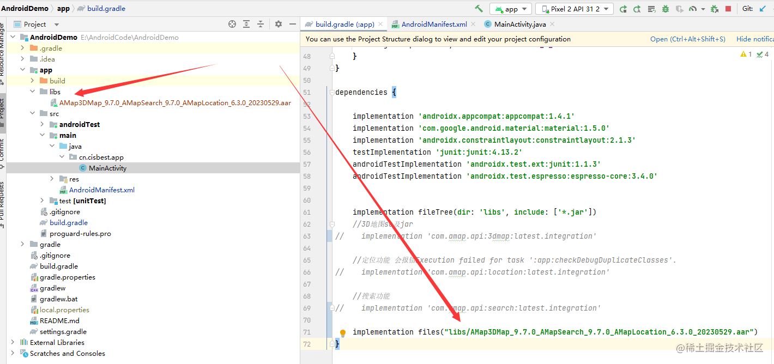Image resolution: width=774 pixels, height=364 pixels.
Task: Close the MainActivity.java tab
Action: (552, 24)
